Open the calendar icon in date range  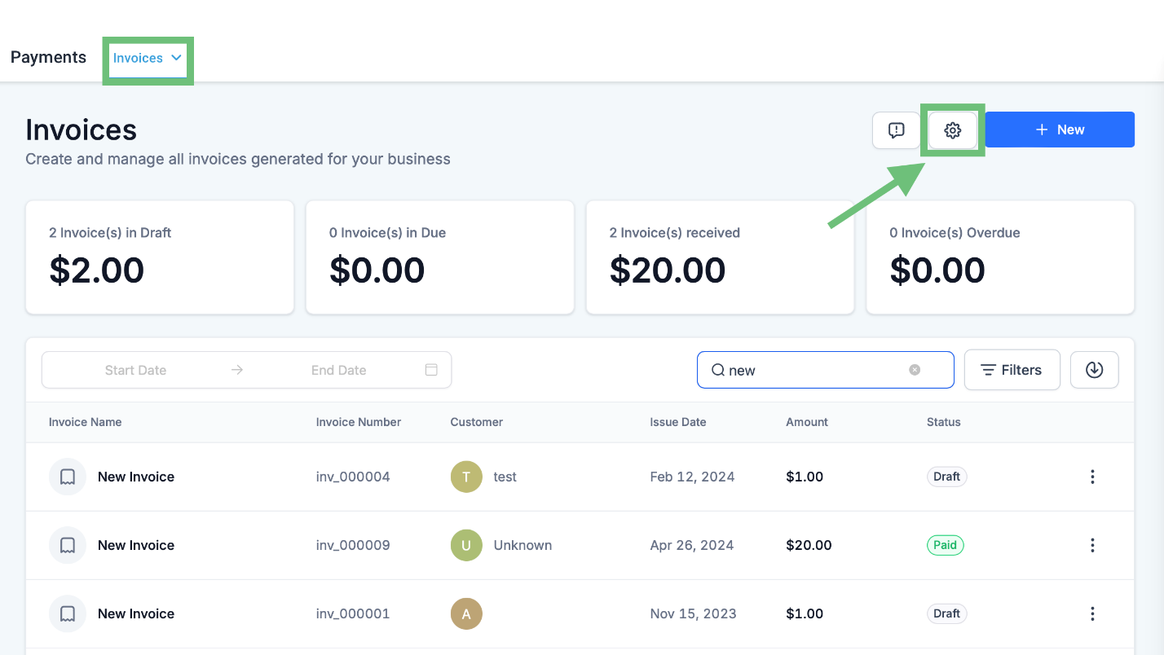coord(431,370)
